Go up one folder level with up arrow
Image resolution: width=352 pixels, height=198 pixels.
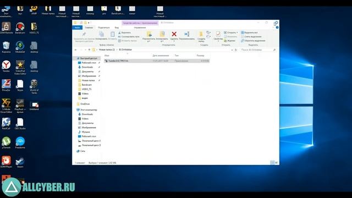pos(89,50)
